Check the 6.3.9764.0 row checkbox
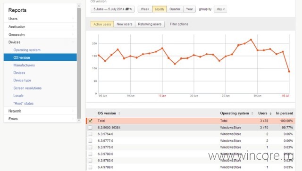 click(x=90, y=134)
